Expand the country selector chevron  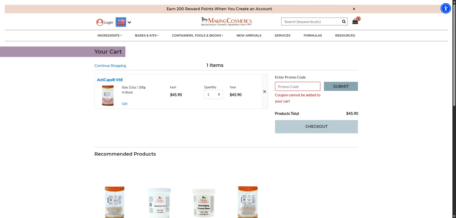129,22
